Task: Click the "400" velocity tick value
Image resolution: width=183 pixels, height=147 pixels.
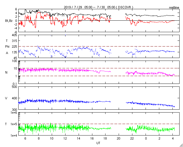Action: click(15, 98)
